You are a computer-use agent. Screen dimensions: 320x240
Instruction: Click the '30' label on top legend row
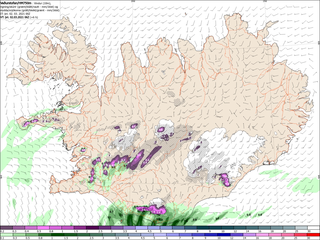(309, 231)
